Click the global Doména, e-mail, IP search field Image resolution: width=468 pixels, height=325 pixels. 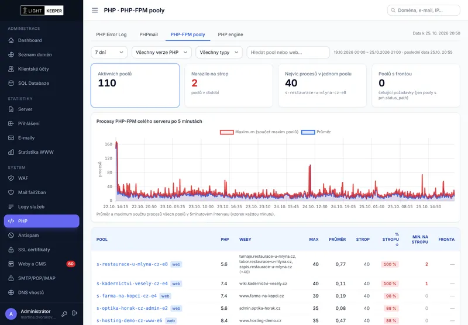tap(424, 10)
